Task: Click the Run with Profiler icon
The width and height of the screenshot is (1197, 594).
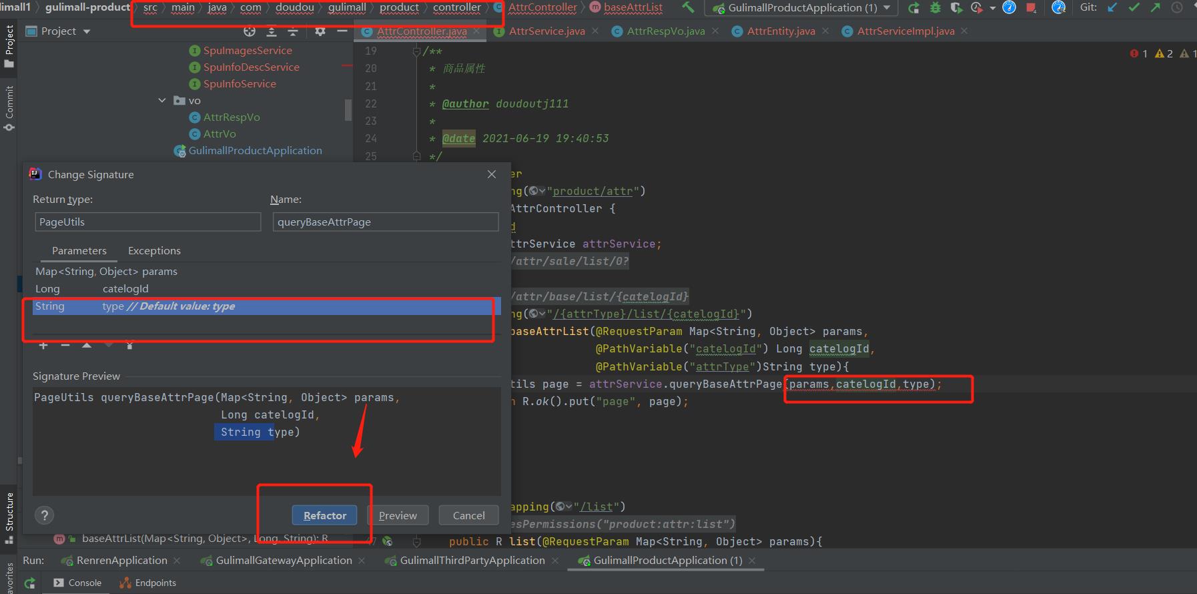Action: 977,8
